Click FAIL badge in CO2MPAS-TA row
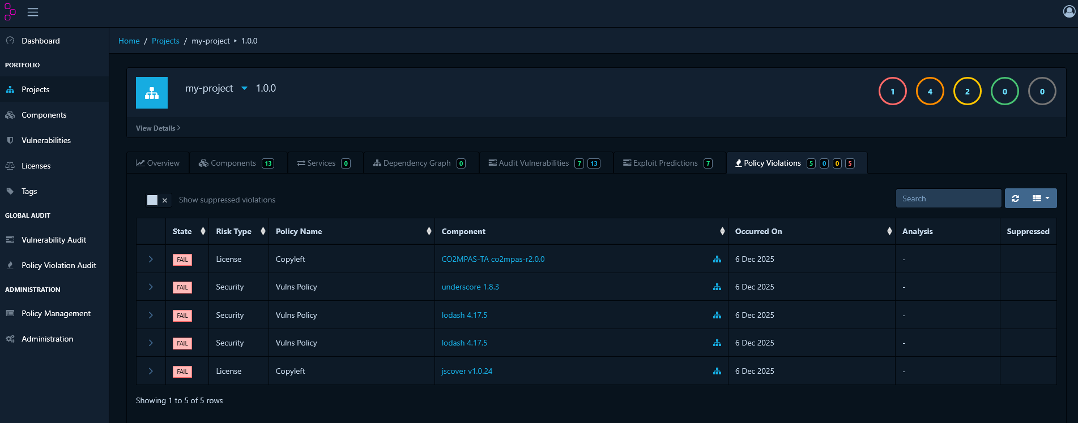1078x423 pixels. [182, 260]
